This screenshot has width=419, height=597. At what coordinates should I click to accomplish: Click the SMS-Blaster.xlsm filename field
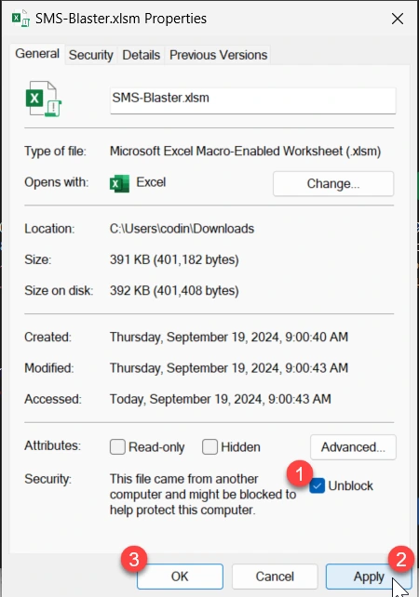tap(252, 100)
